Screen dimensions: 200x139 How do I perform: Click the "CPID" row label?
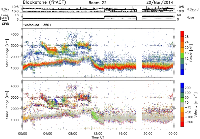(5, 24)
